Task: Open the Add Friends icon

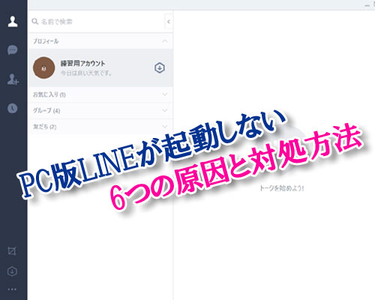Action: coord(13,79)
